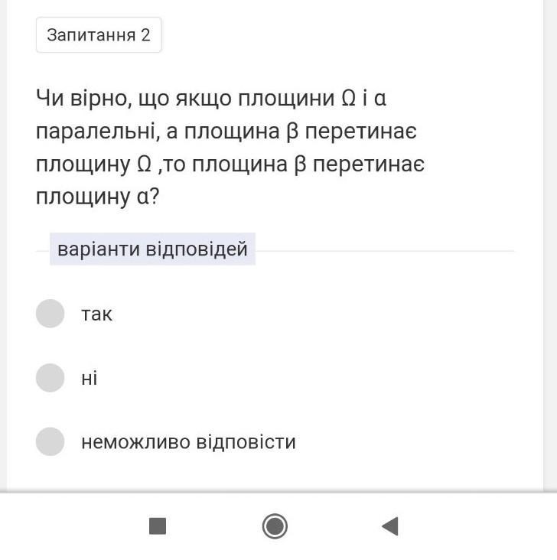Choose the 'ні' radio option circle
Screen dimensions: 557x560
[x=50, y=378]
